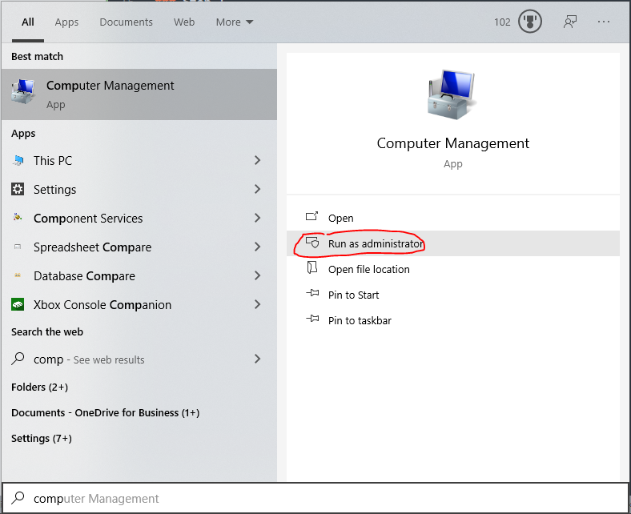Viewport: 631px width, 514px height.
Task: Open Computer Management best match result
Action: 139,94
